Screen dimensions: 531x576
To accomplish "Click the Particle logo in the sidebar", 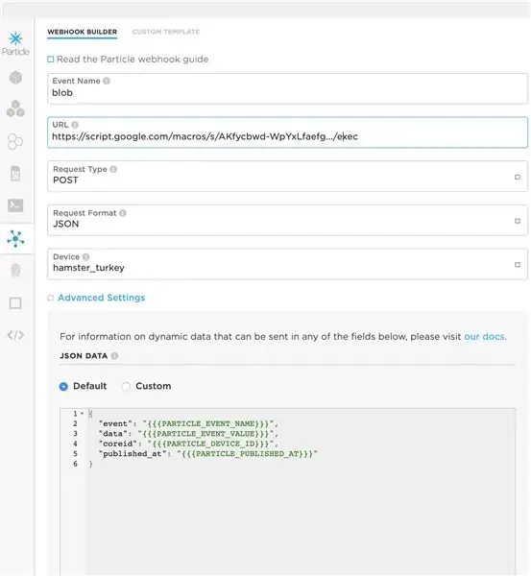I will click(x=15, y=43).
